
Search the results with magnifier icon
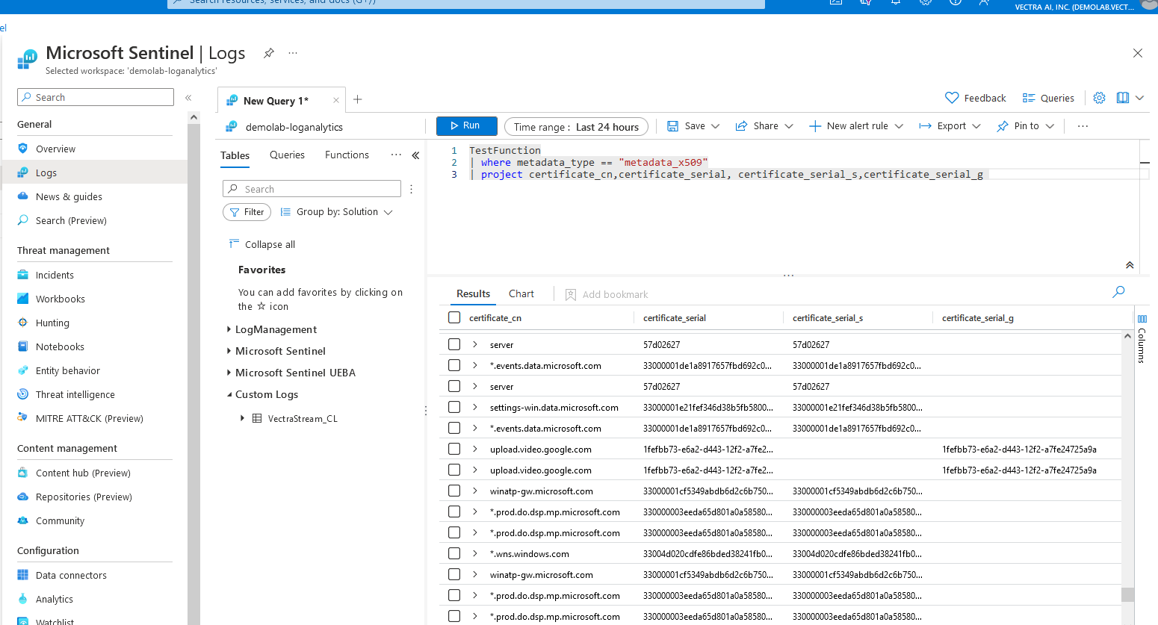1118,292
